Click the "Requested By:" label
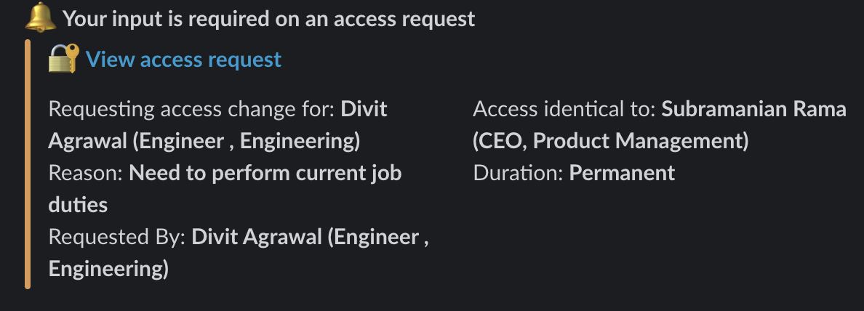Viewport: 864px width, 311px height. (x=117, y=237)
